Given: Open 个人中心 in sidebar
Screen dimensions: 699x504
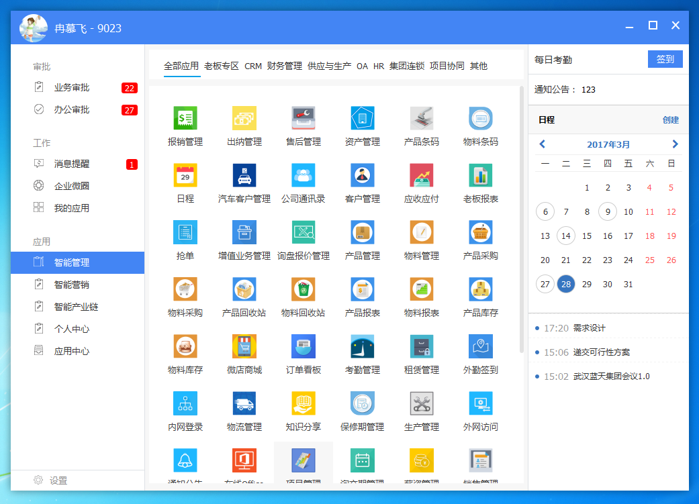Looking at the screenshot, I should (78, 329).
